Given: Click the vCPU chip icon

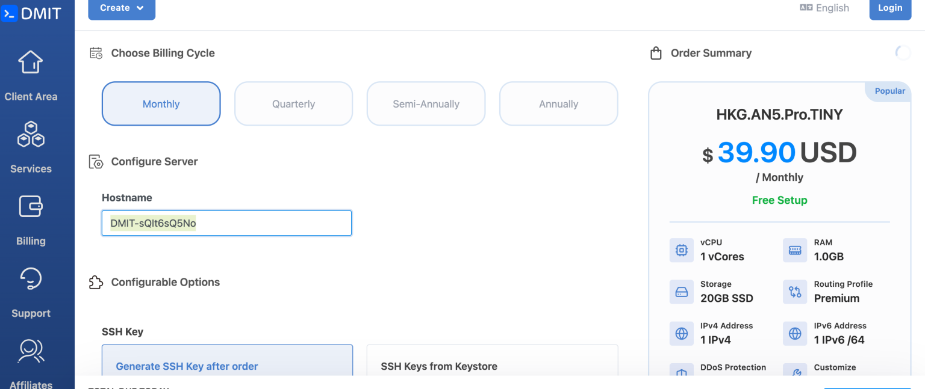Looking at the screenshot, I should point(682,250).
